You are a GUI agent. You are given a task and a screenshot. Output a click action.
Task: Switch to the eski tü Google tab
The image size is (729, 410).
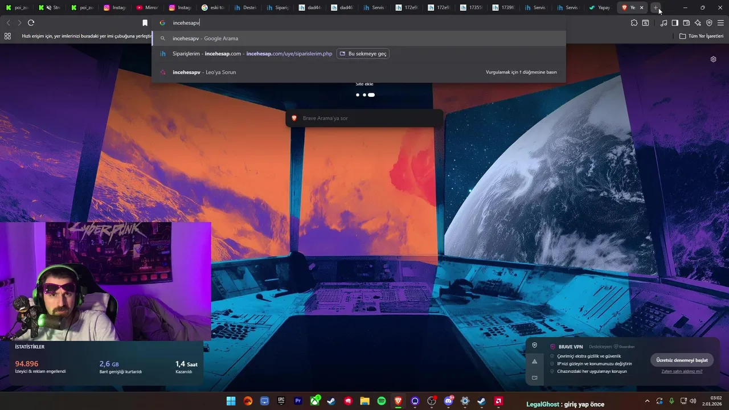click(x=212, y=8)
